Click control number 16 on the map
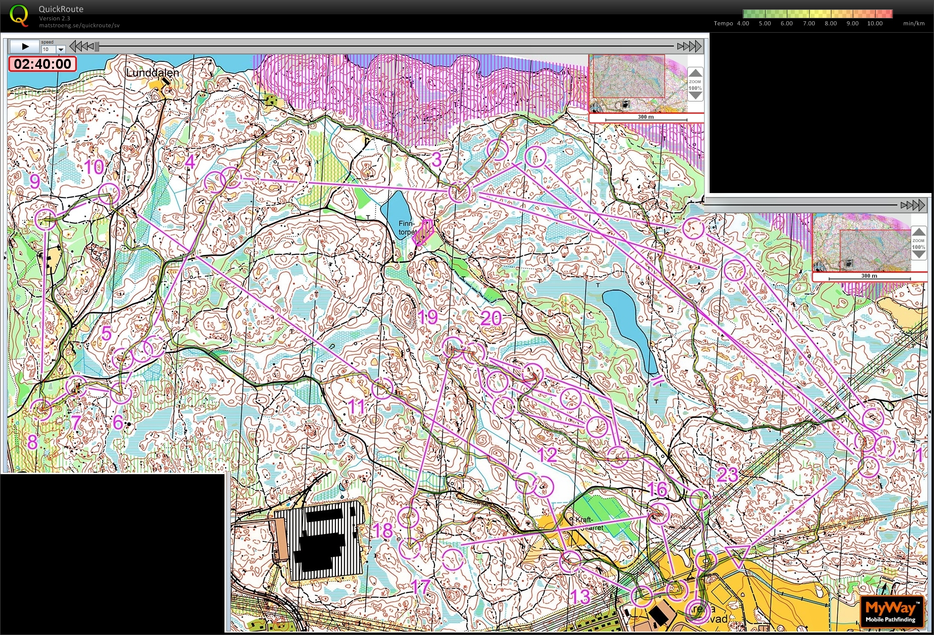Viewport: 934px width, 635px height. coord(657,489)
